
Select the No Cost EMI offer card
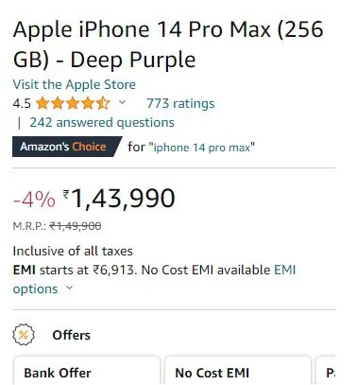[x=238, y=371]
